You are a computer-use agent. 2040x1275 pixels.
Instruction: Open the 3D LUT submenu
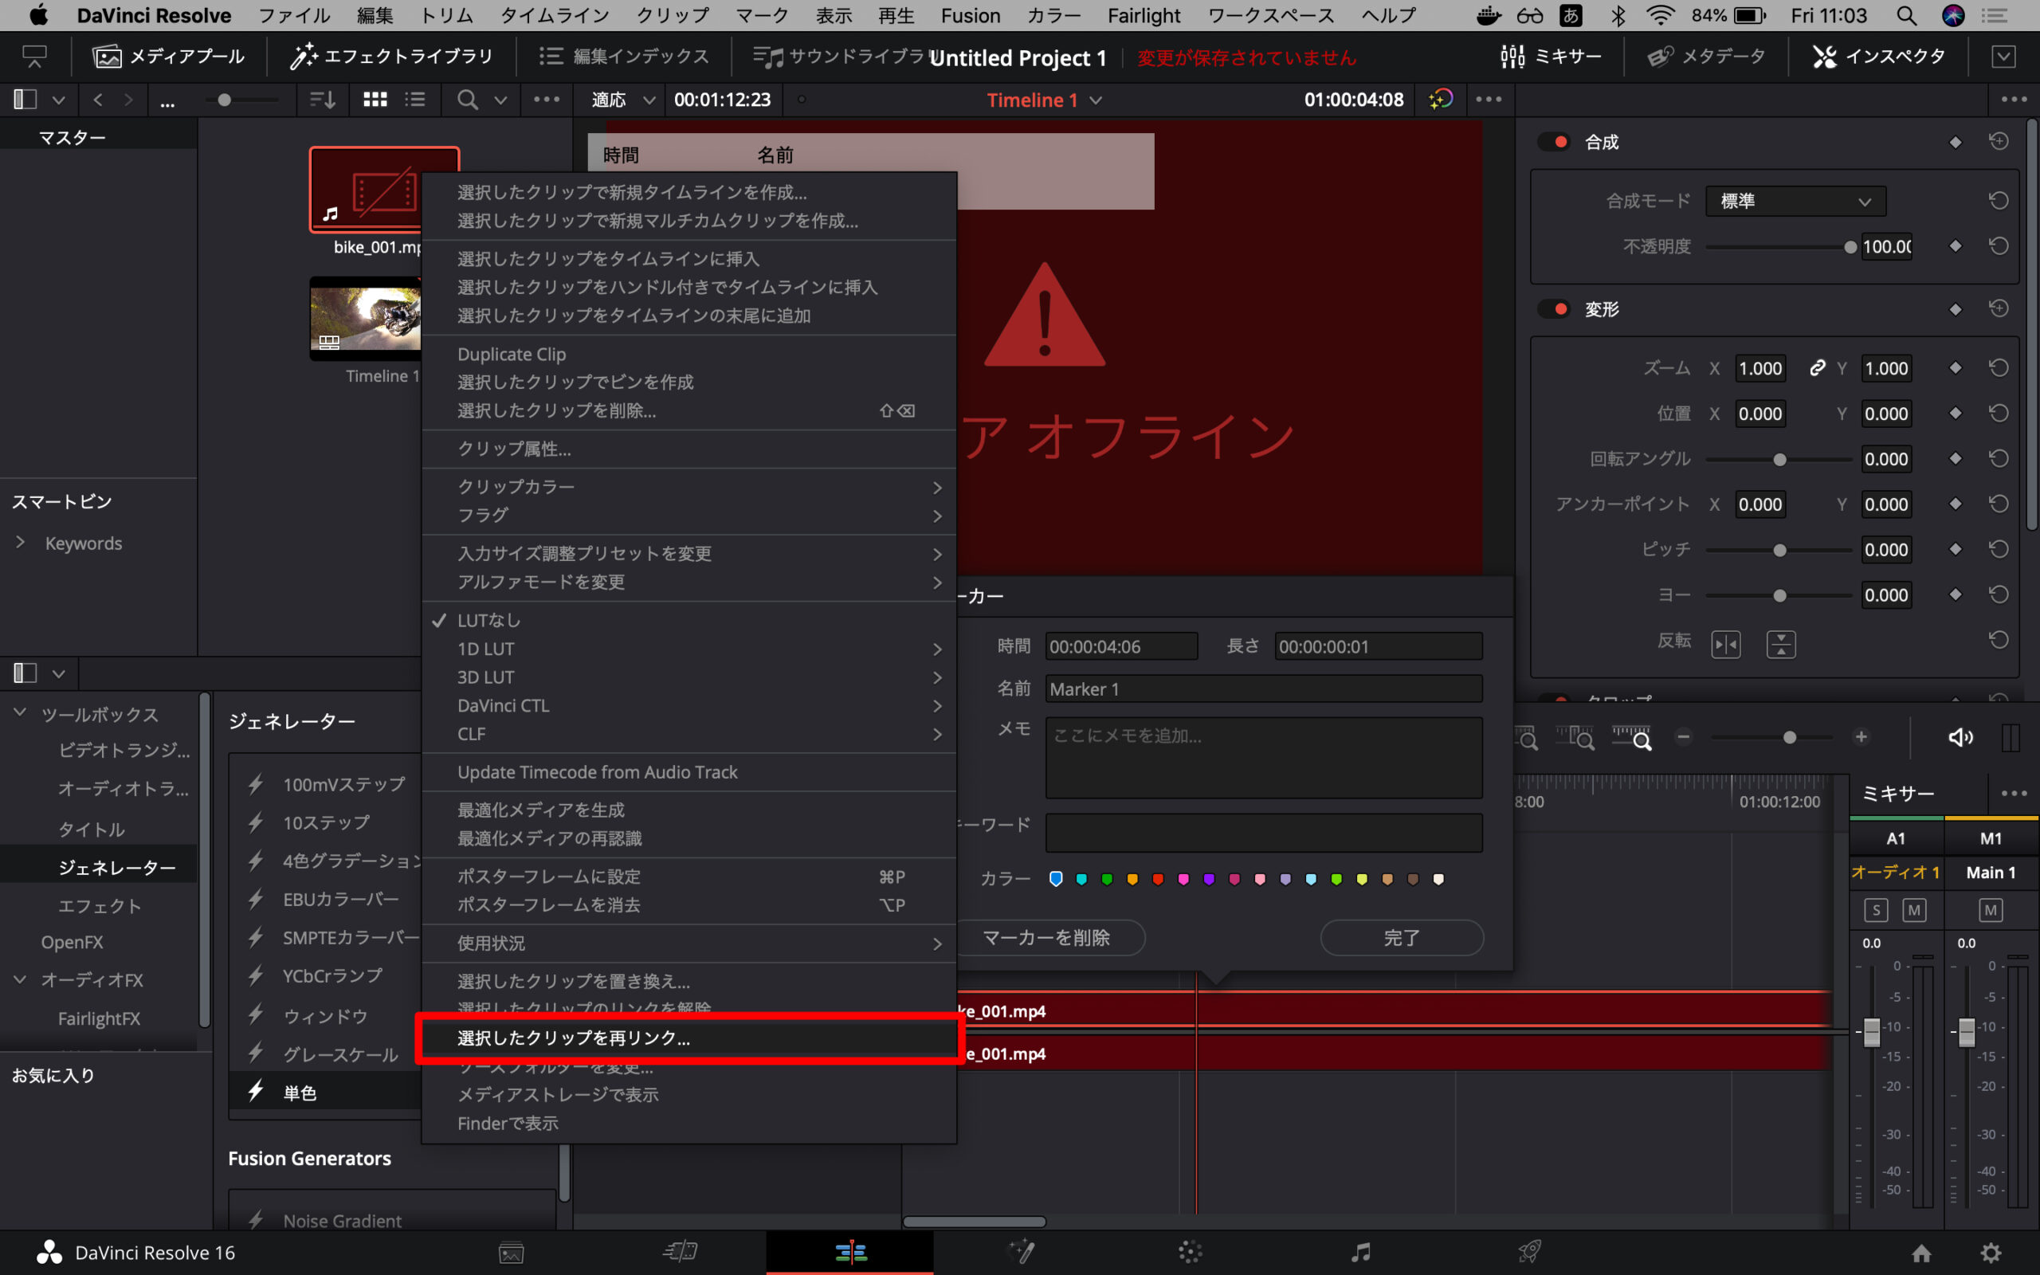click(x=688, y=677)
